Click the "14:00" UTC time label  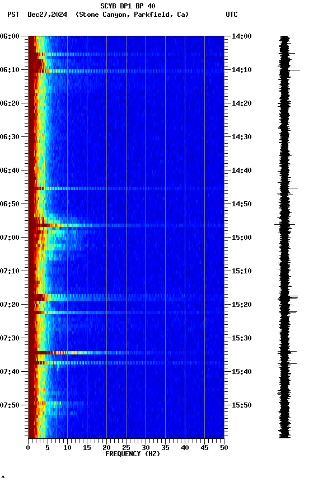242,36
